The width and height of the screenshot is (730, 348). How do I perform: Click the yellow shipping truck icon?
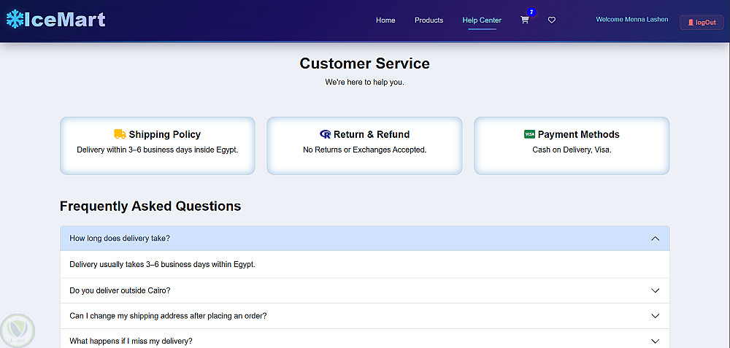[120, 134]
